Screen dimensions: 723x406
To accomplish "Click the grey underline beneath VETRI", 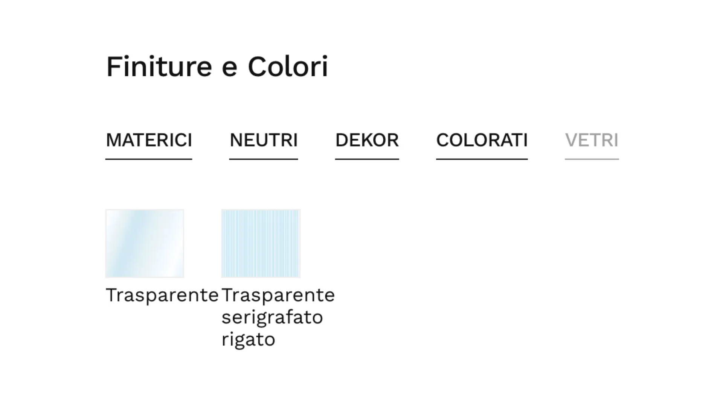I will coord(592,159).
